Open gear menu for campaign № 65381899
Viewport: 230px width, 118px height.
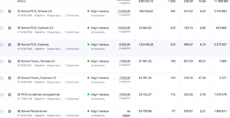click(10, 45)
